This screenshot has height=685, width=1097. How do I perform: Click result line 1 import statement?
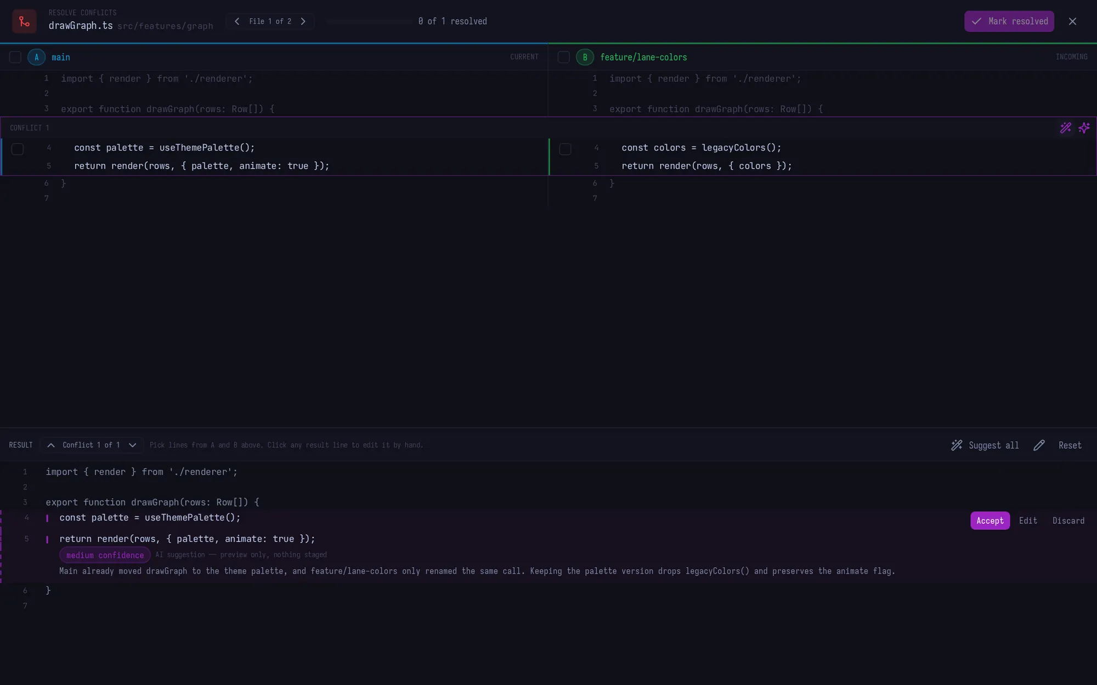142,472
